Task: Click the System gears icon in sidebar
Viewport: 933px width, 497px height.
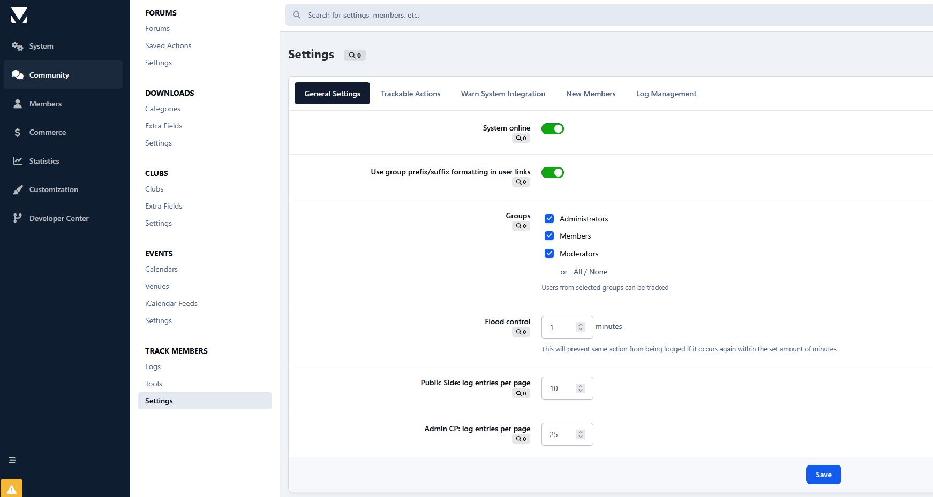Action: pyautogui.click(x=18, y=47)
